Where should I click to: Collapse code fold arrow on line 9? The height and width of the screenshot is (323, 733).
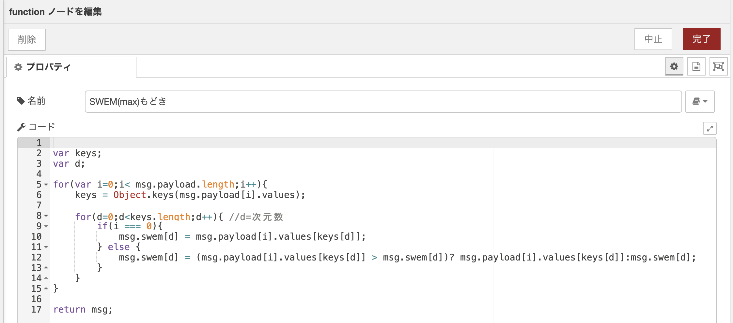[46, 226]
